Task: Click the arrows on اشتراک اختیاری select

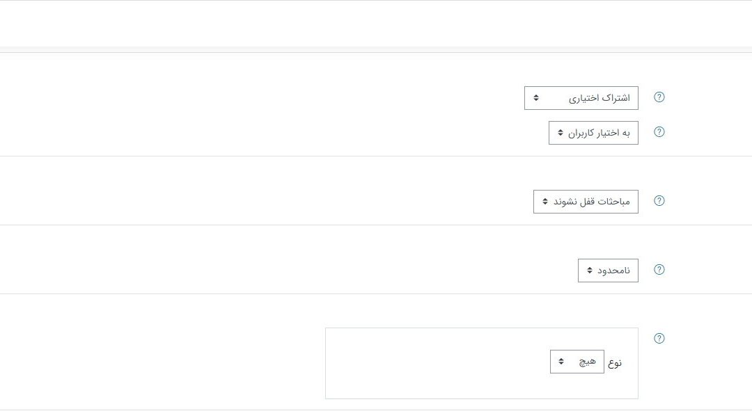Action: [535, 98]
